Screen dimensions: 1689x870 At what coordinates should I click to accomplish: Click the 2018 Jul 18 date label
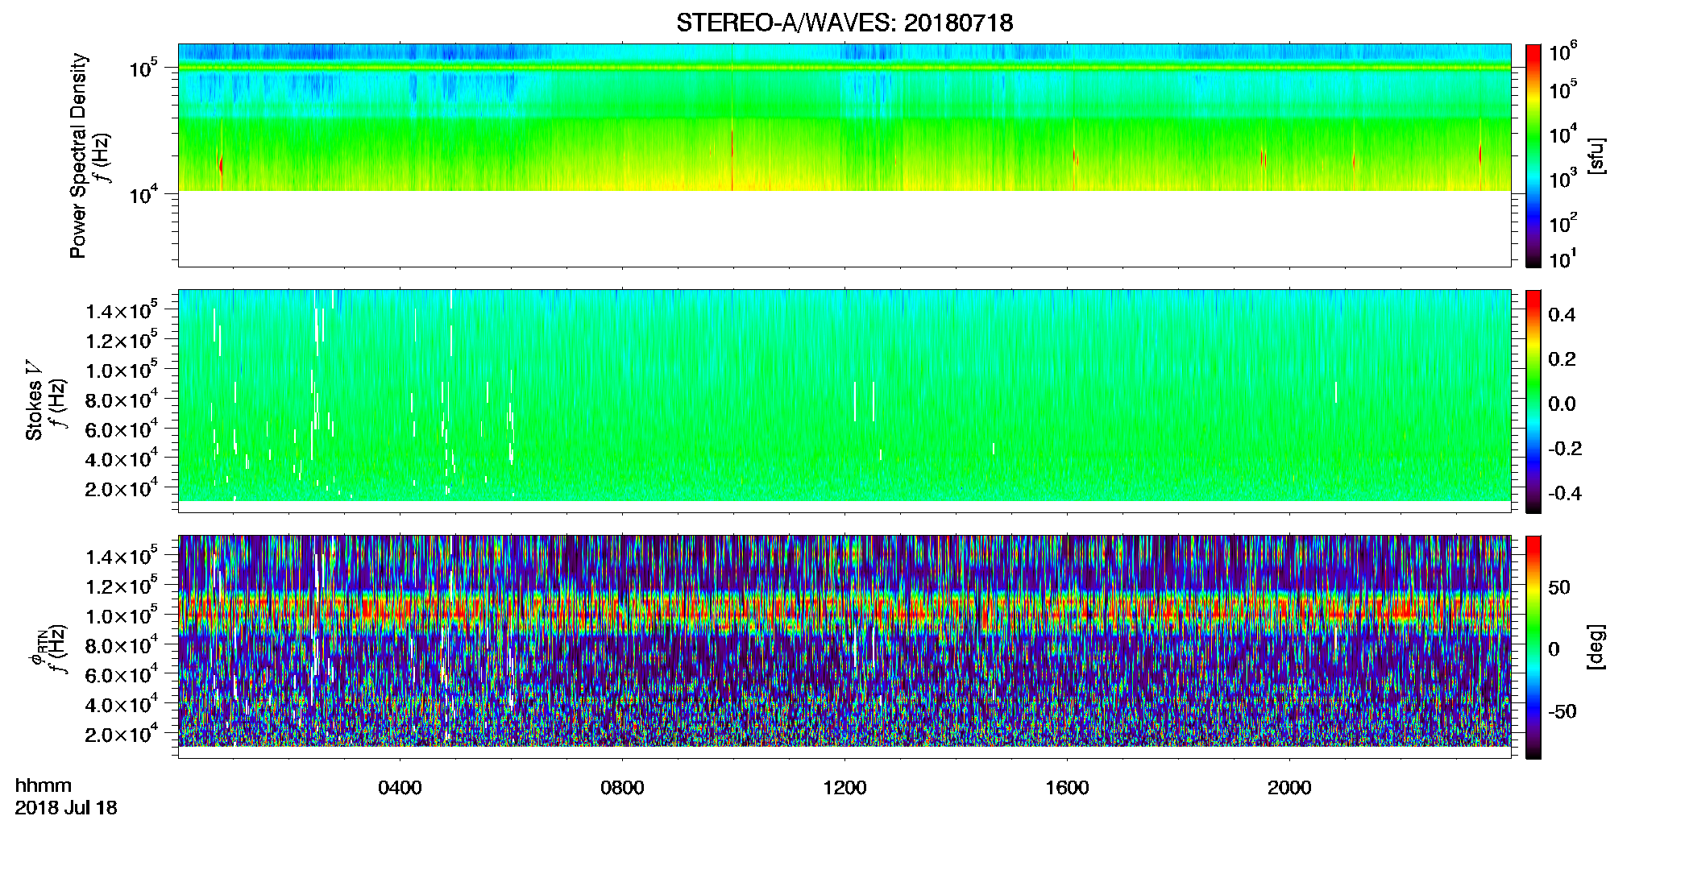tap(66, 808)
